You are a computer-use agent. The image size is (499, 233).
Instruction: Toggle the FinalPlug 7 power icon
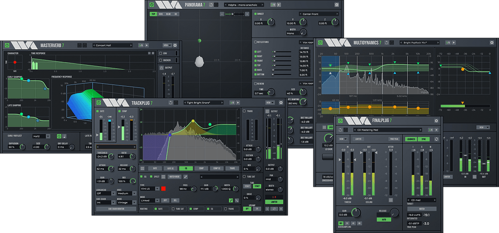coord(340,121)
